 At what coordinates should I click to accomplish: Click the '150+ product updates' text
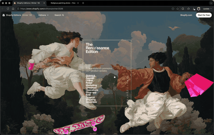(96, 71)
